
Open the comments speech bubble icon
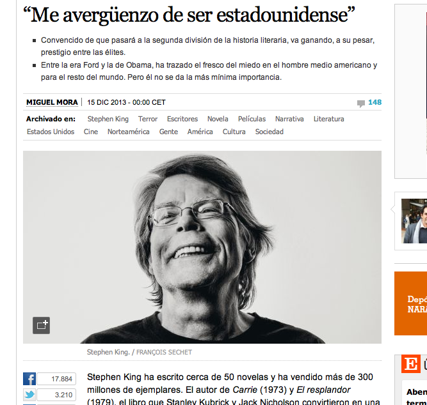(361, 103)
